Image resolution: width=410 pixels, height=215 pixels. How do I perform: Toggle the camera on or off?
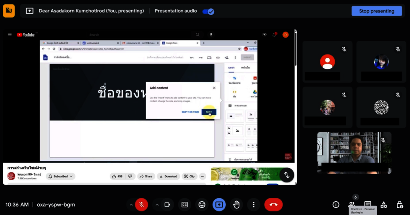[167, 205]
